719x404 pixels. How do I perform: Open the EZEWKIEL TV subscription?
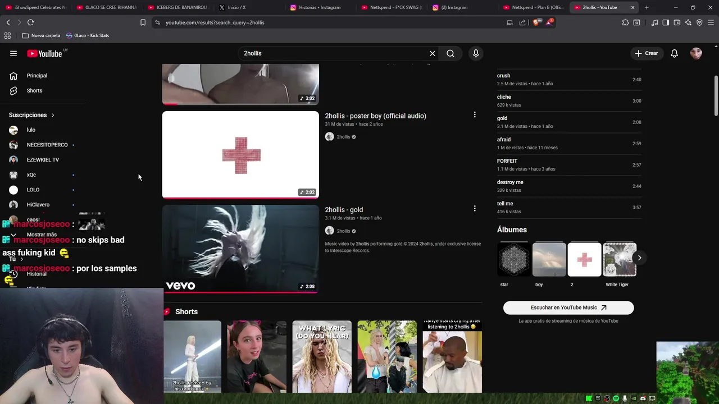coord(43,160)
